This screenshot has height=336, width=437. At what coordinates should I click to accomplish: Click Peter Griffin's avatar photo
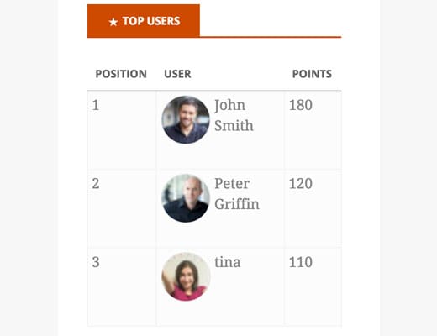[x=186, y=198]
